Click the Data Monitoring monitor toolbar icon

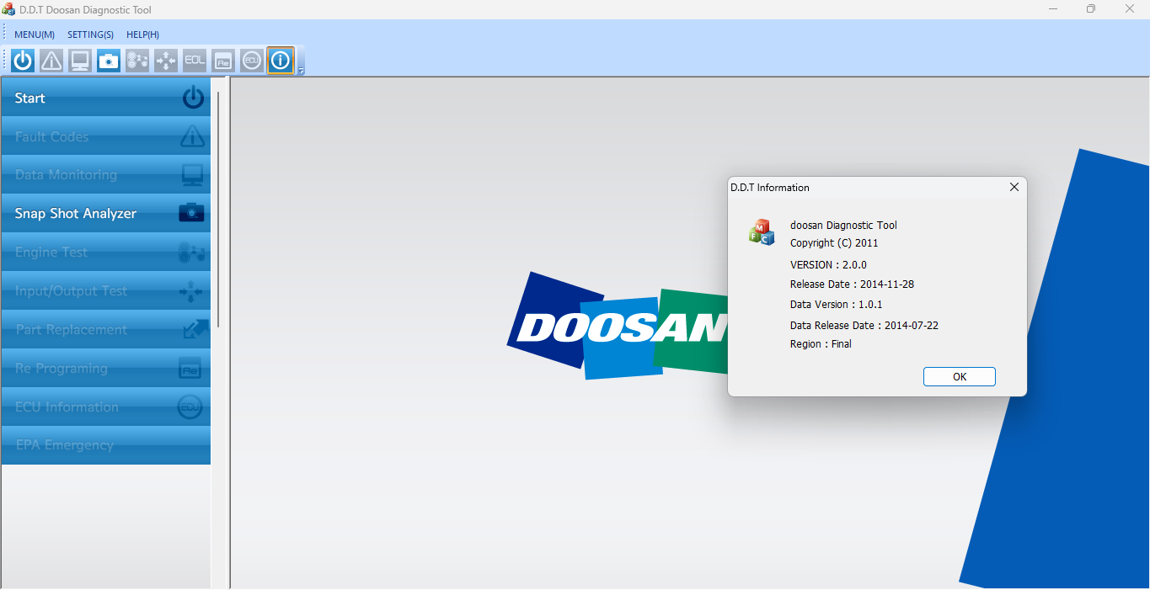(x=80, y=61)
